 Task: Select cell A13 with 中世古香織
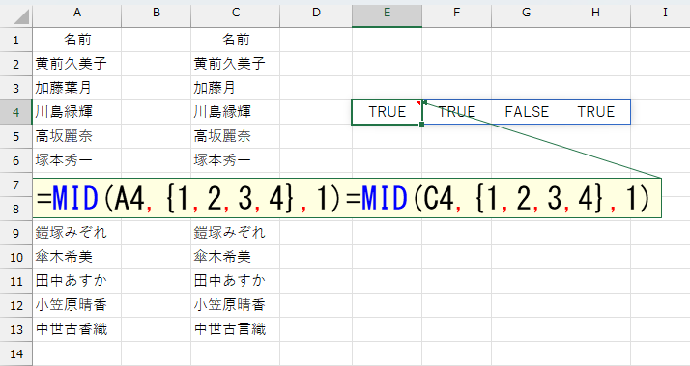pyautogui.click(x=77, y=329)
